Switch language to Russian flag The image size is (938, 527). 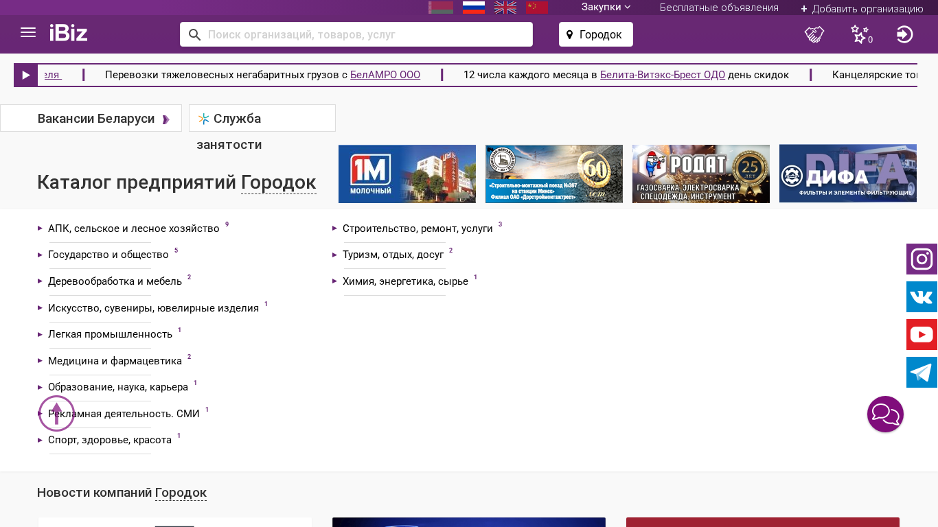[474, 8]
